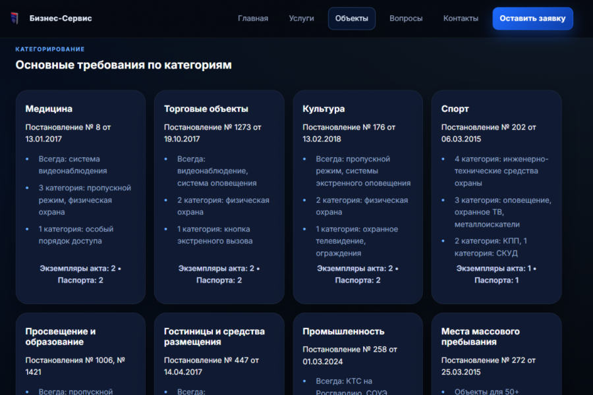Click the Основные требования по категориям heading
Viewport: 593px width, 395px height.
click(x=123, y=65)
